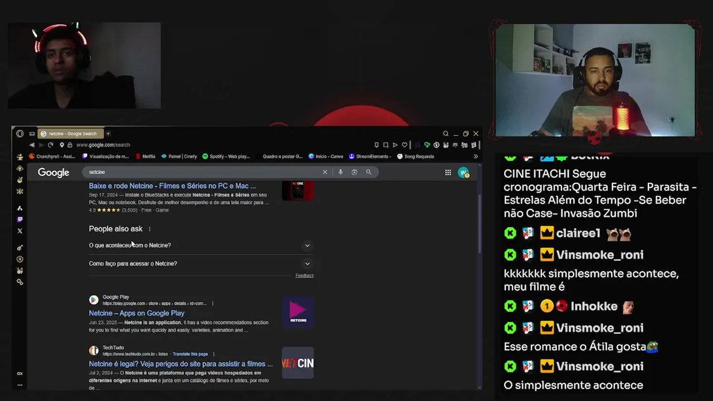Reload the Google search page
This screenshot has width=713, height=401.
[50, 145]
